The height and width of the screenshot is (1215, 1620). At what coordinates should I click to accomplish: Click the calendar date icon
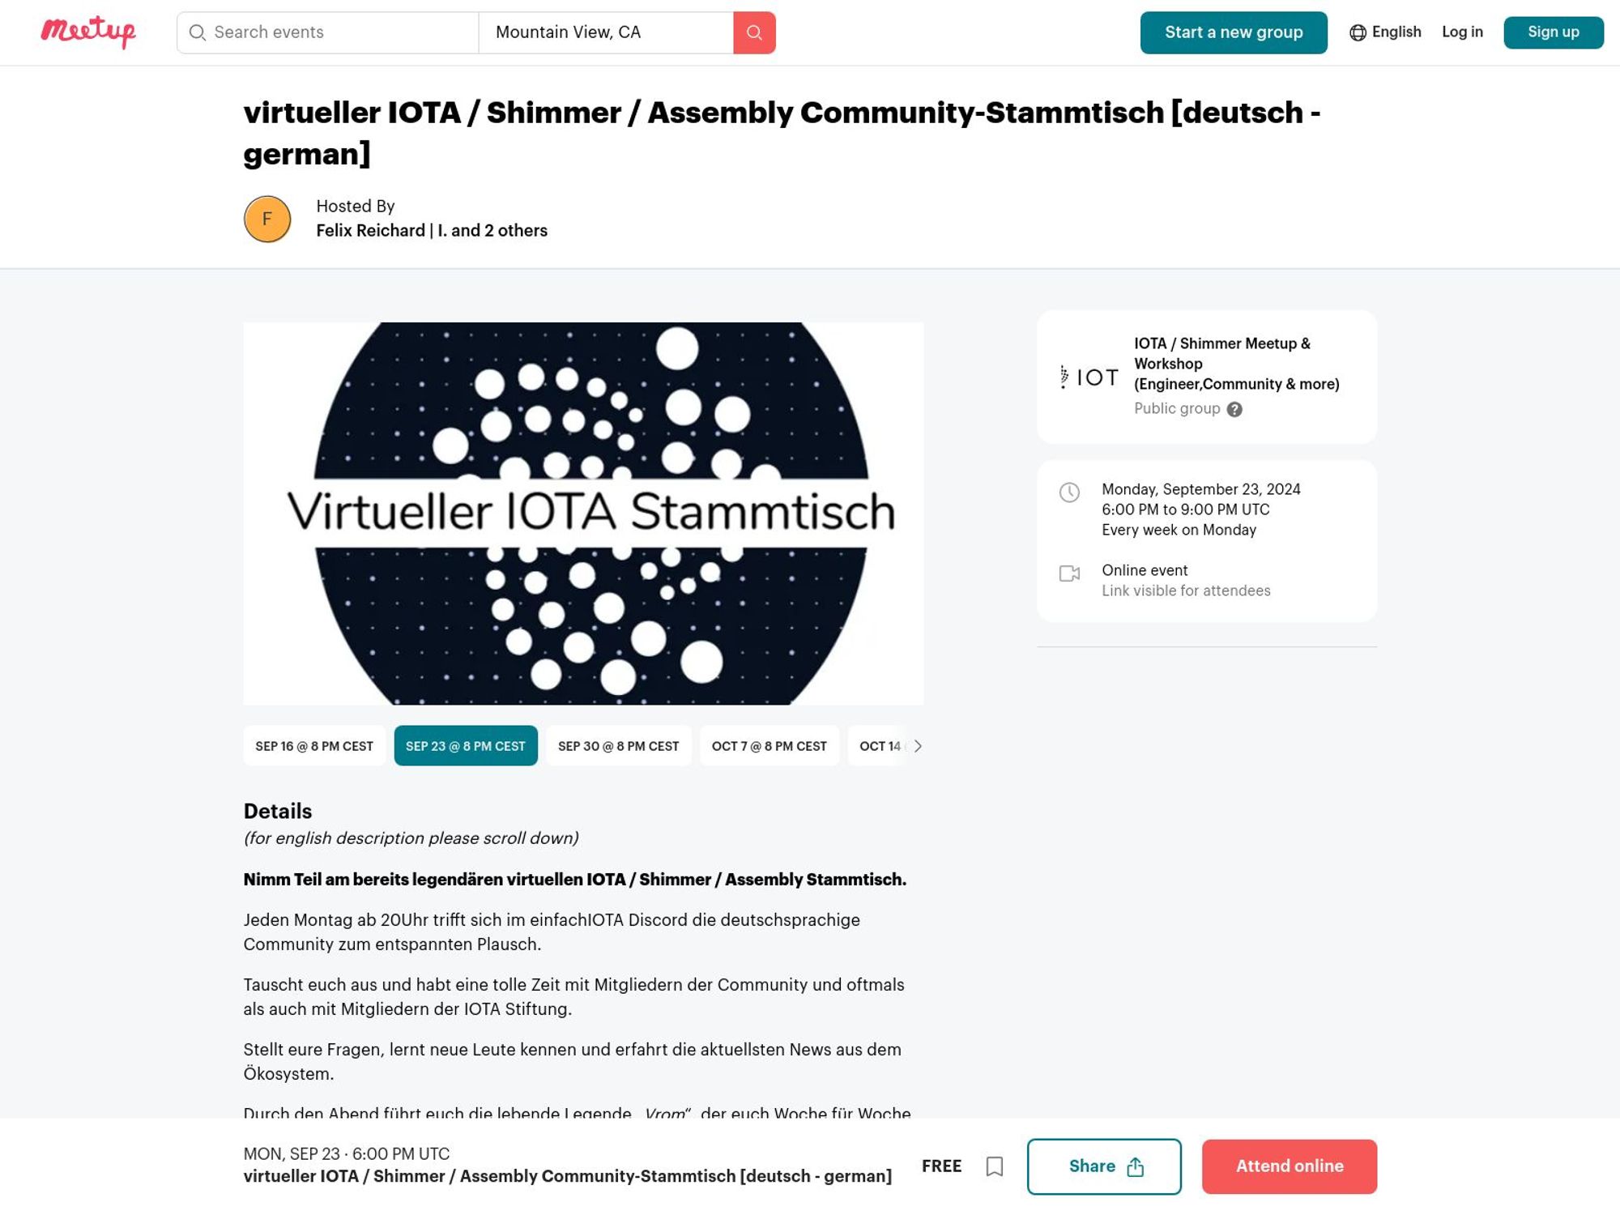1069,492
